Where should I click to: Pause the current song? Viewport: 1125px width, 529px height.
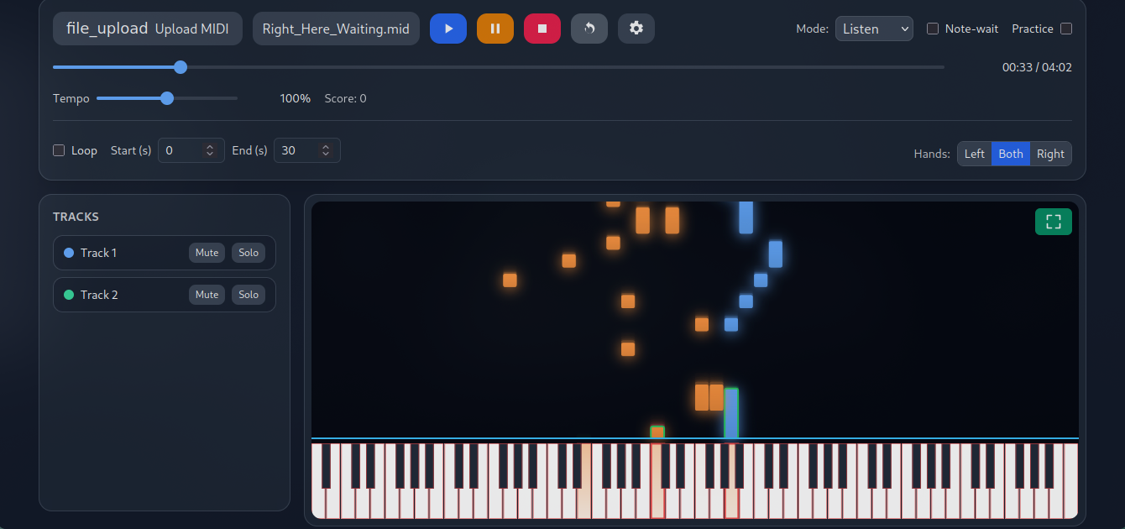pos(494,28)
